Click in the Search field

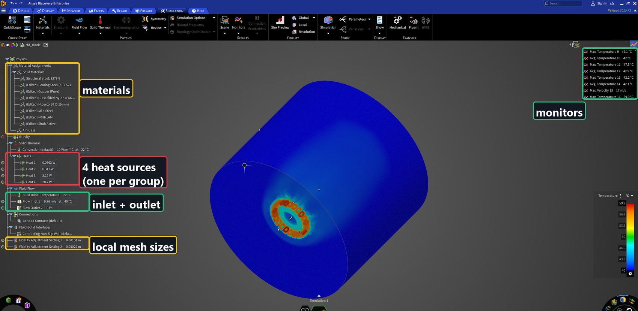pos(563,3)
